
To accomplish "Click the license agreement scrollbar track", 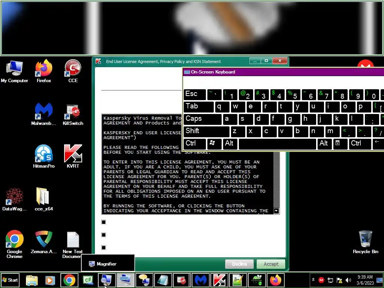I will coord(276,180).
